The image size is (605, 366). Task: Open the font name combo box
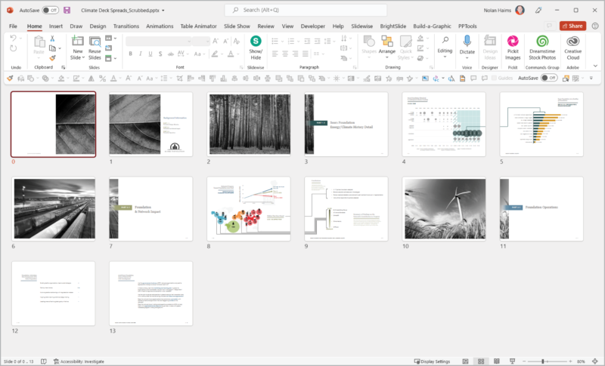pos(159,42)
